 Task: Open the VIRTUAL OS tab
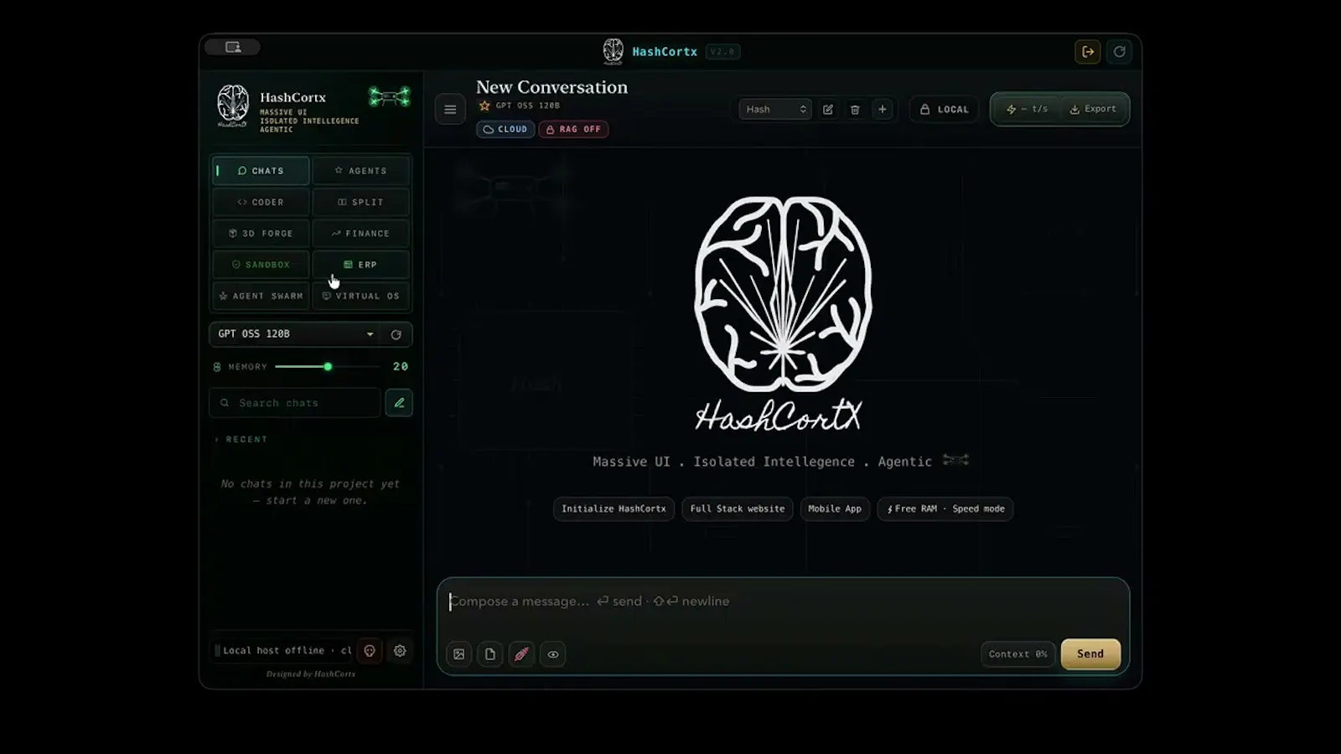tap(361, 296)
